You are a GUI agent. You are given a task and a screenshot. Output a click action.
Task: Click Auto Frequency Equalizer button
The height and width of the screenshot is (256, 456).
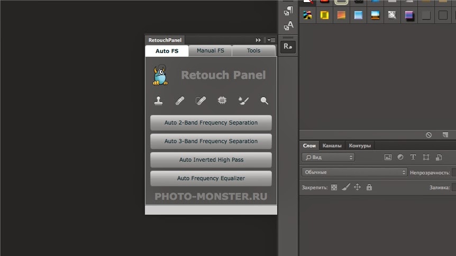point(211,178)
